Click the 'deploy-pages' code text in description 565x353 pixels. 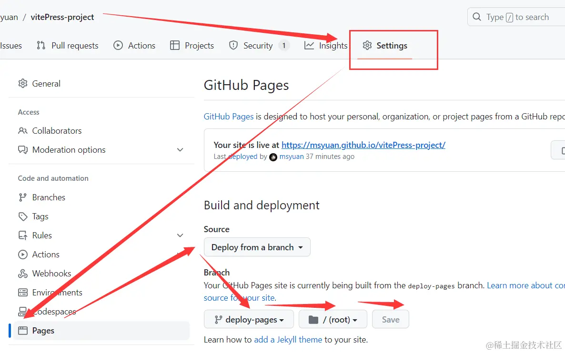(431, 286)
